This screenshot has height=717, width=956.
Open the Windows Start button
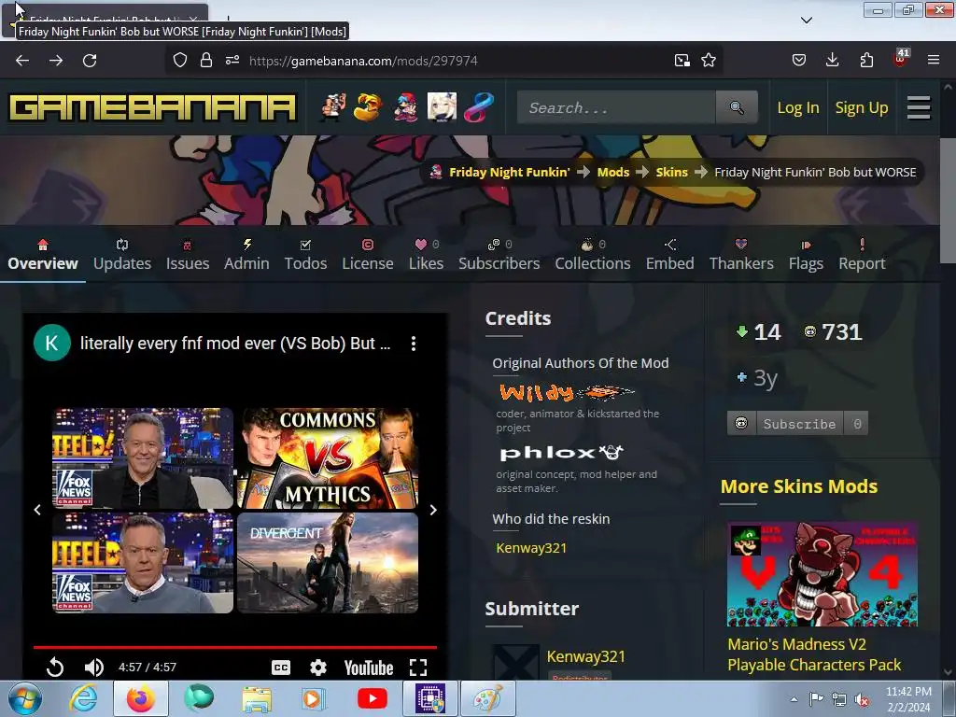pos(25,698)
